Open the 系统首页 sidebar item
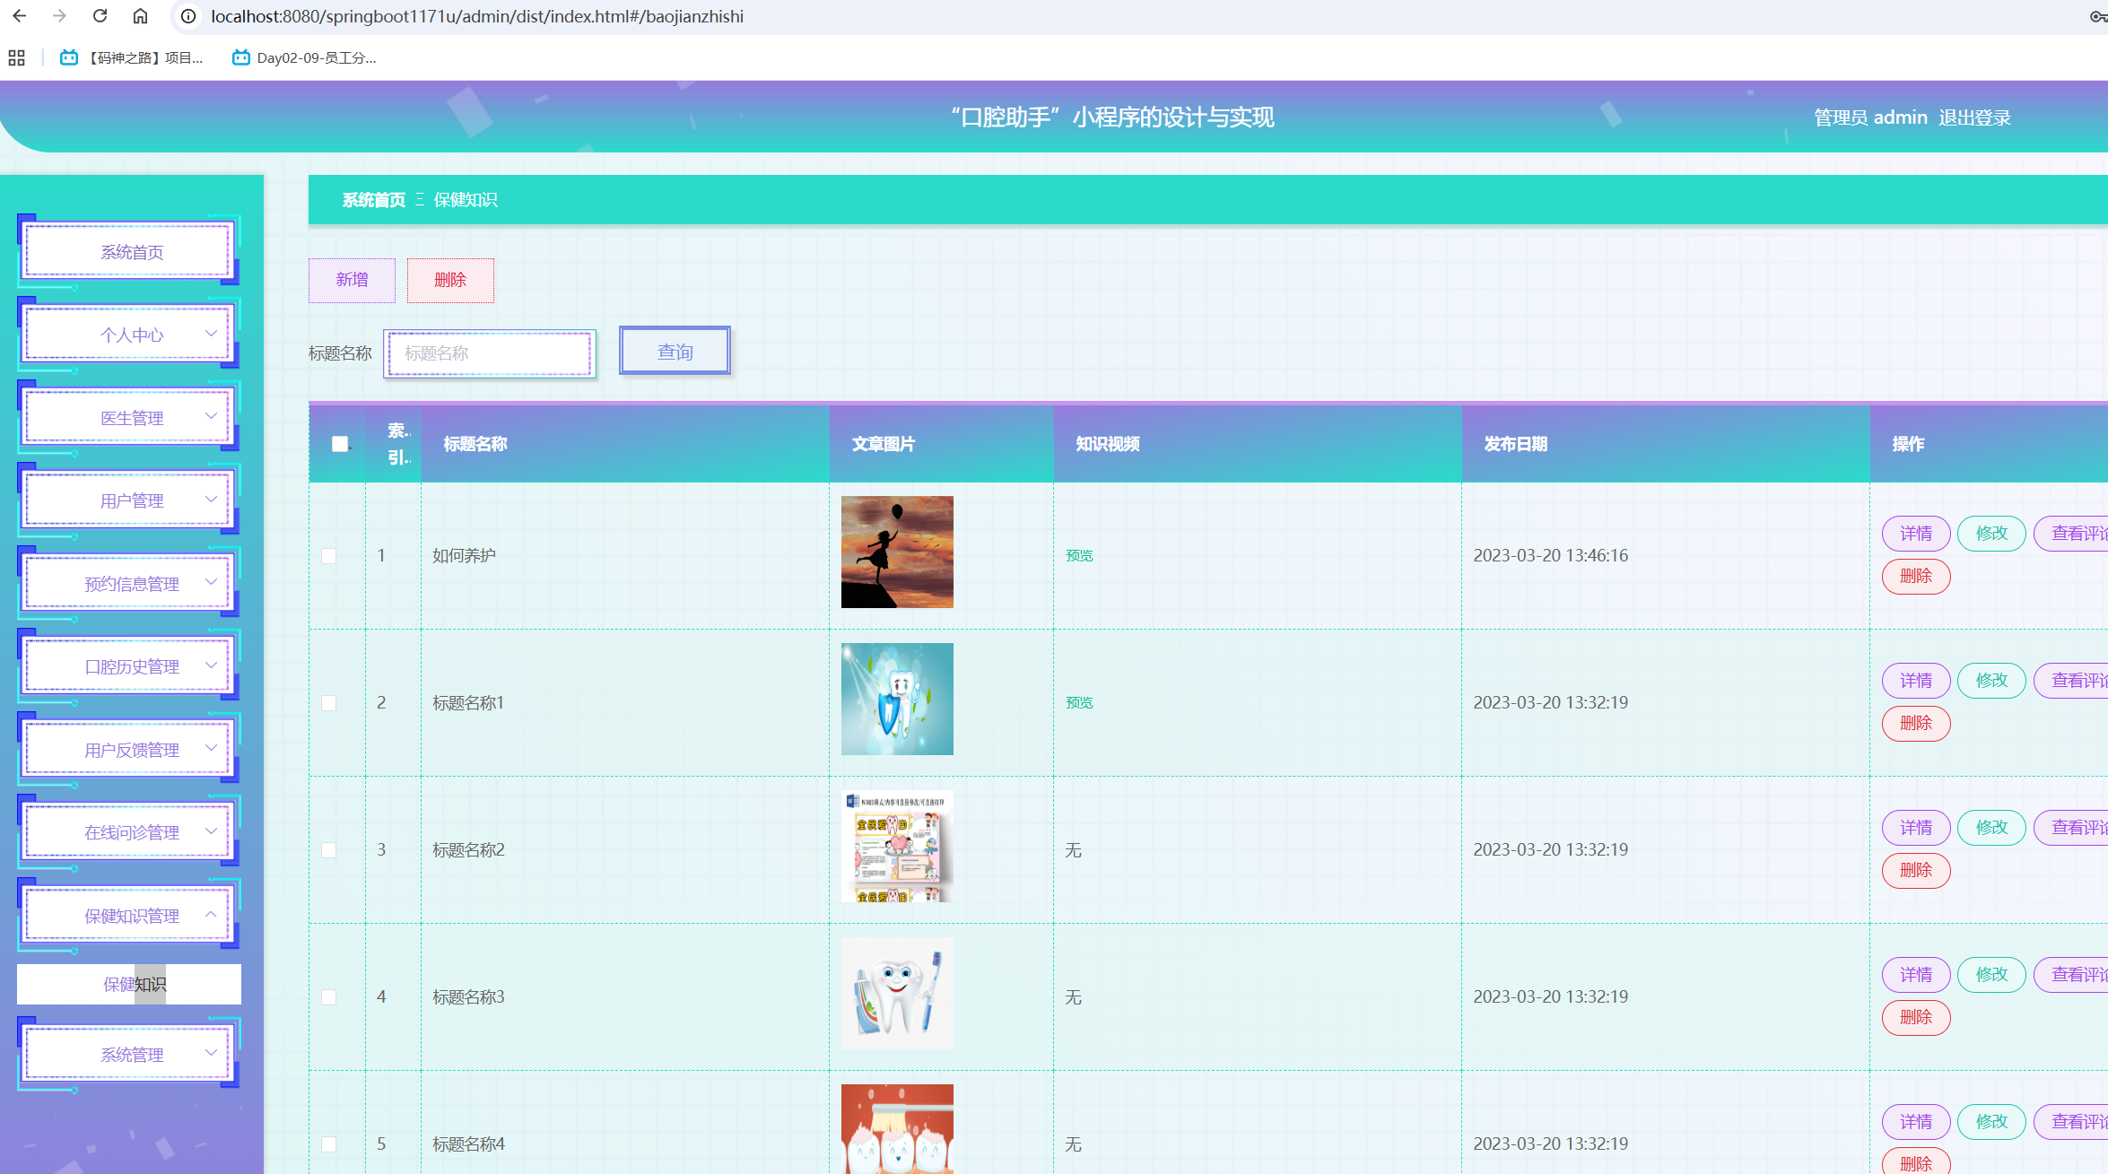 [130, 252]
